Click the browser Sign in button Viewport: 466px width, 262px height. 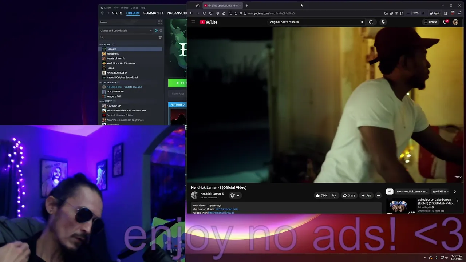tap(435, 13)
